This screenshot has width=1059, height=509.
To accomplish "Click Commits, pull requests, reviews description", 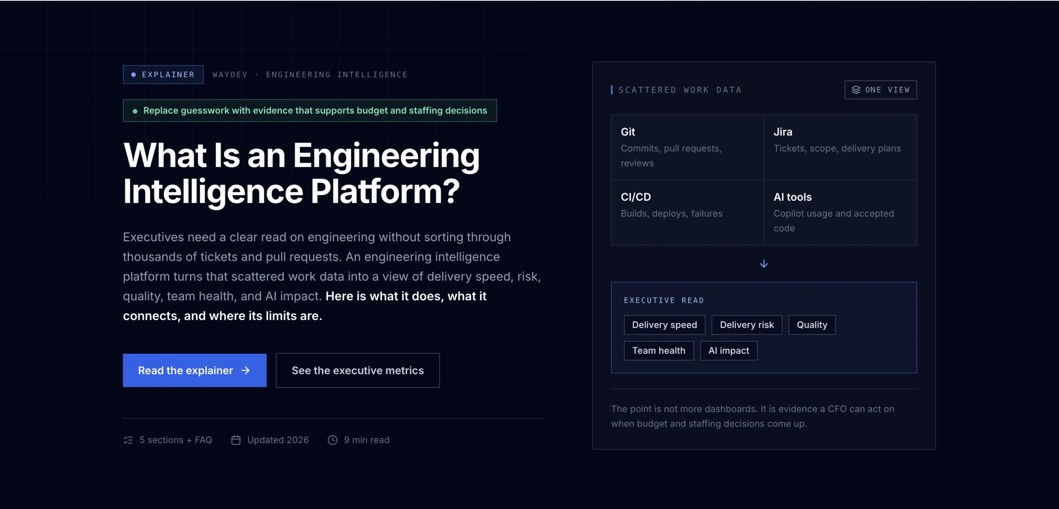I will (671, 156).
